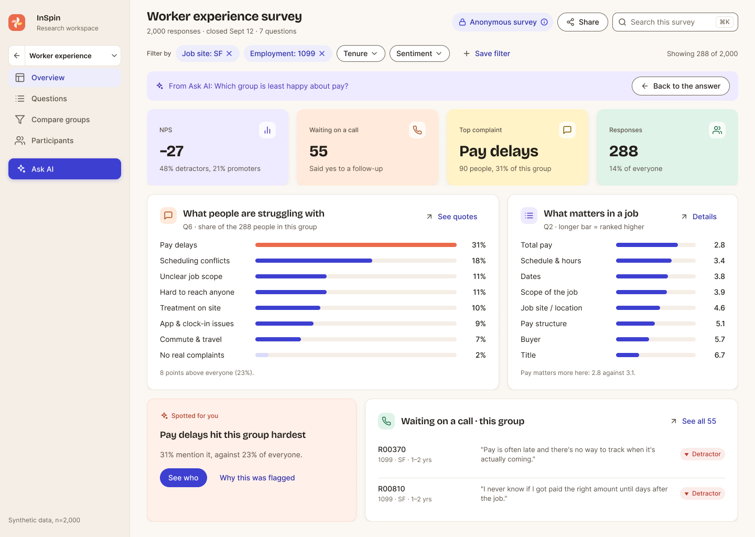Click the Pay delays orange bar
Viewport: 755px width, 537px height.
[x=356, y=245]
